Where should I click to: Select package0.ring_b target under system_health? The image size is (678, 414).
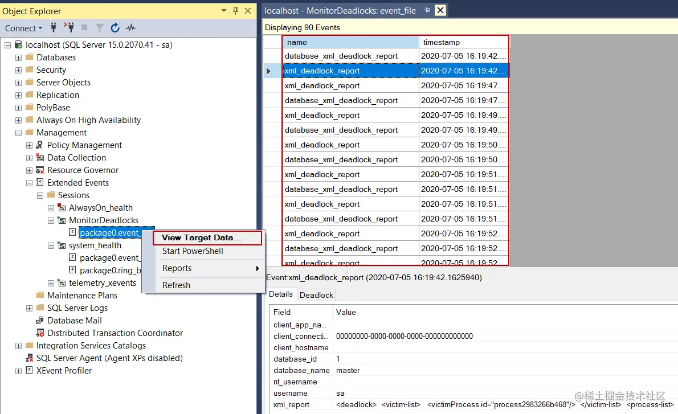click(x=111, y=270)
